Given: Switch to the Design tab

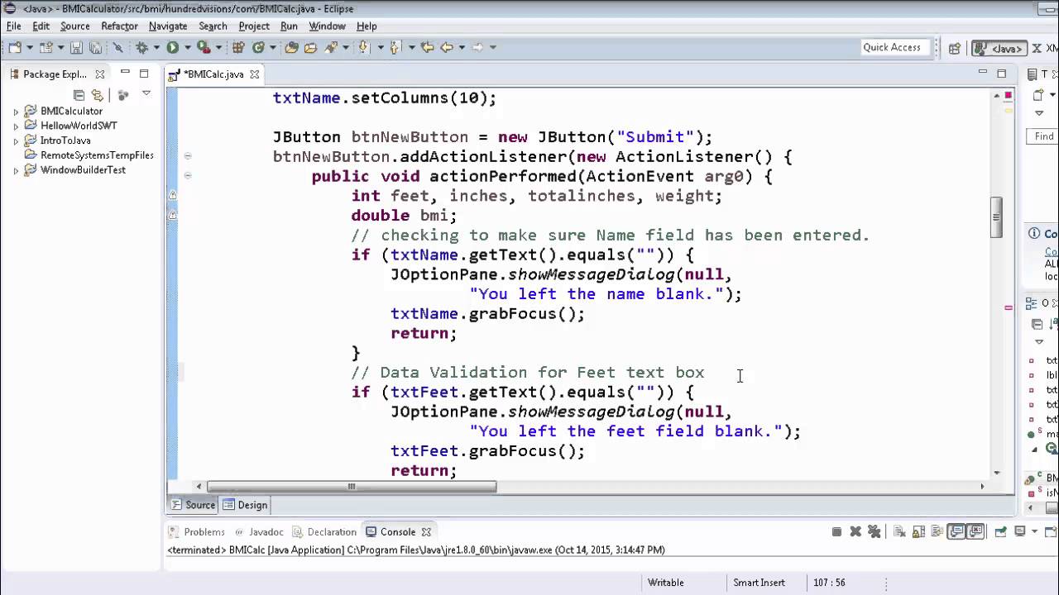Looking at the screenshot, I should 245,505.
